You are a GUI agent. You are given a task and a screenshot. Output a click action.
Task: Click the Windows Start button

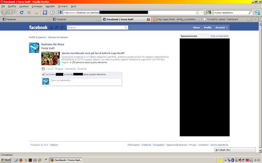tap(6, 160)
